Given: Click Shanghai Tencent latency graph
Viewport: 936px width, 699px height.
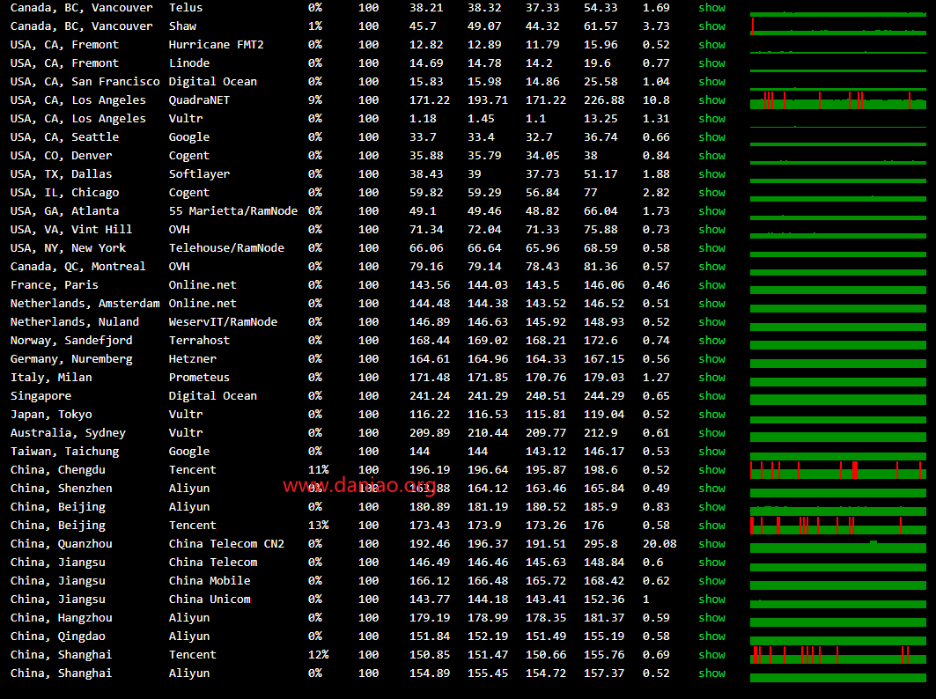Looking at the screenshot, I should [838, 655].
